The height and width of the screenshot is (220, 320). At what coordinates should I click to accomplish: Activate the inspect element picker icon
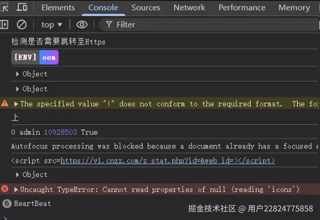(x=3, y=7)
